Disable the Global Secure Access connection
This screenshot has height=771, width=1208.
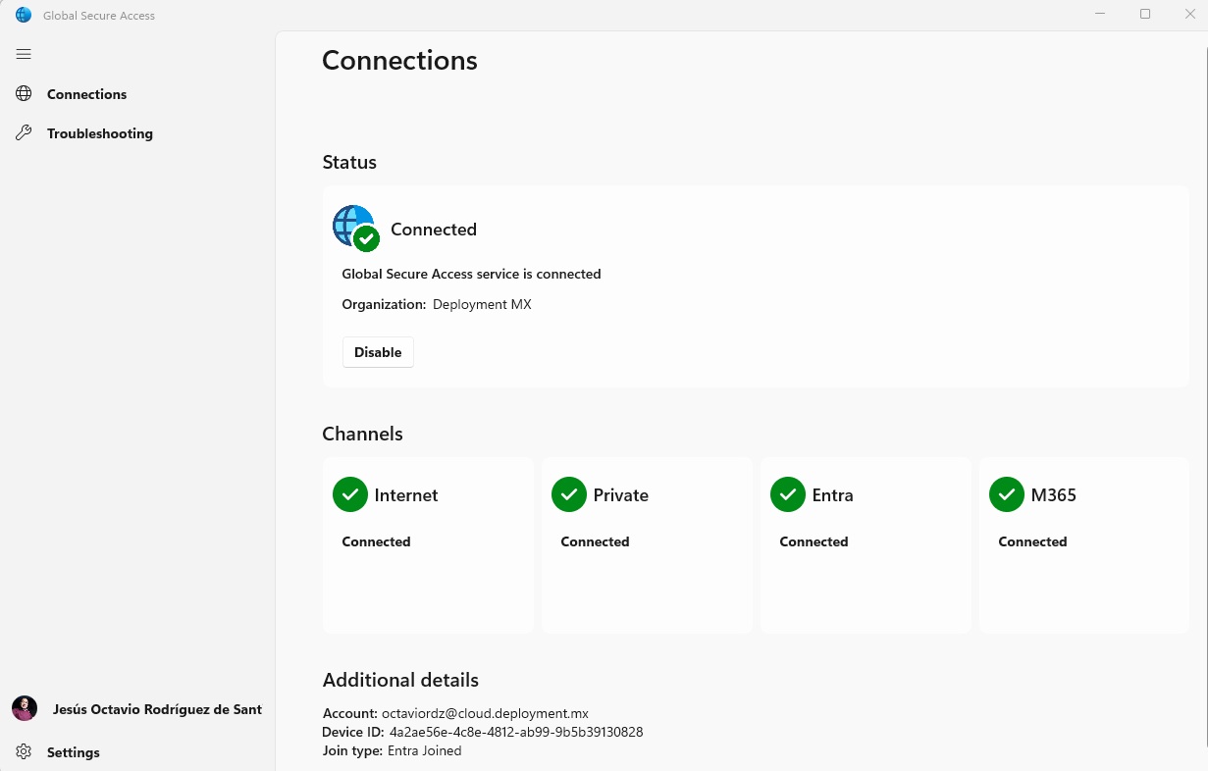pos(378,352)
